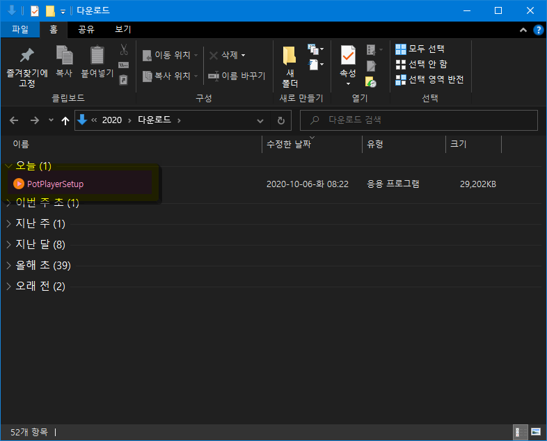Click the Forward navigation arrow
Screen dimensions: 547x441
point(35,120)
